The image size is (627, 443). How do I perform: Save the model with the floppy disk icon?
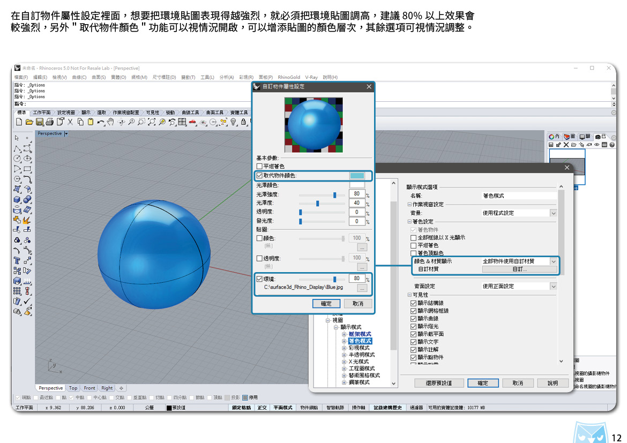tap(39, 122)
